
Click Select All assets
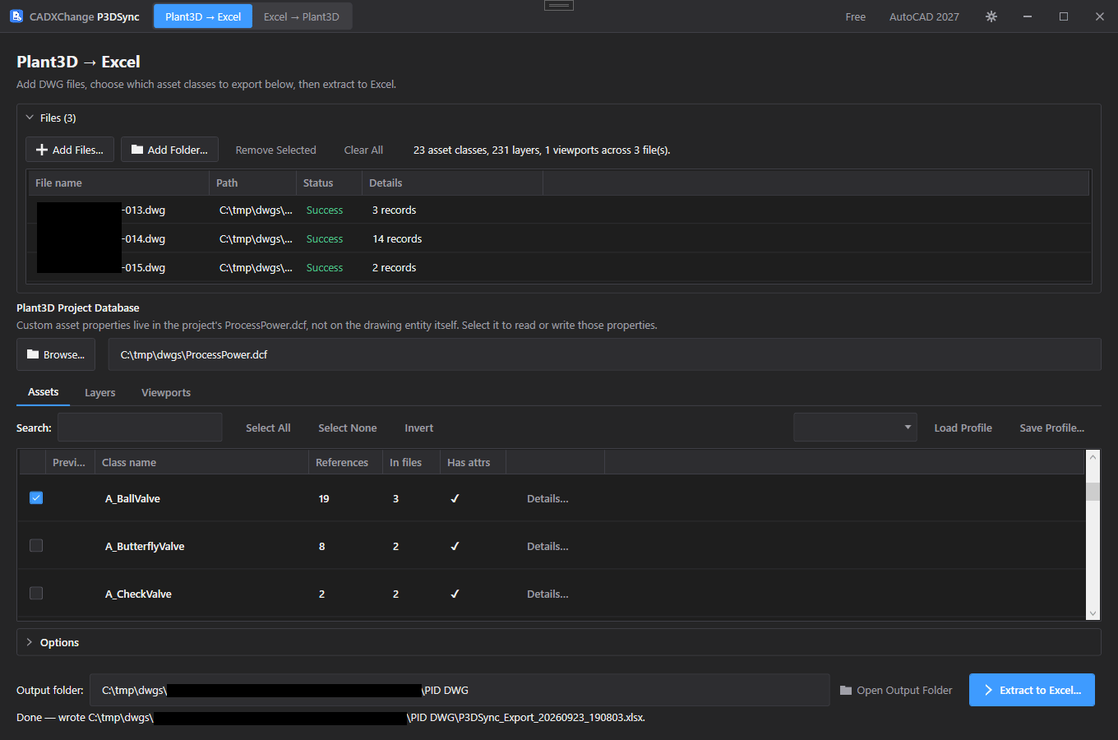click(x=268, y=428)
